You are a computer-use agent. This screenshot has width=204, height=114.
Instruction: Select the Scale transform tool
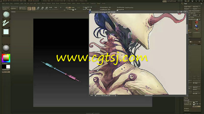click(42, 8)
